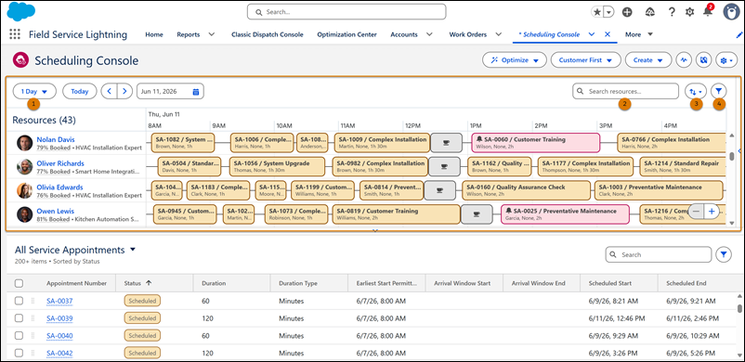Jump to Today in the Gantt
The image size is (745, 362).
[80, 91]
